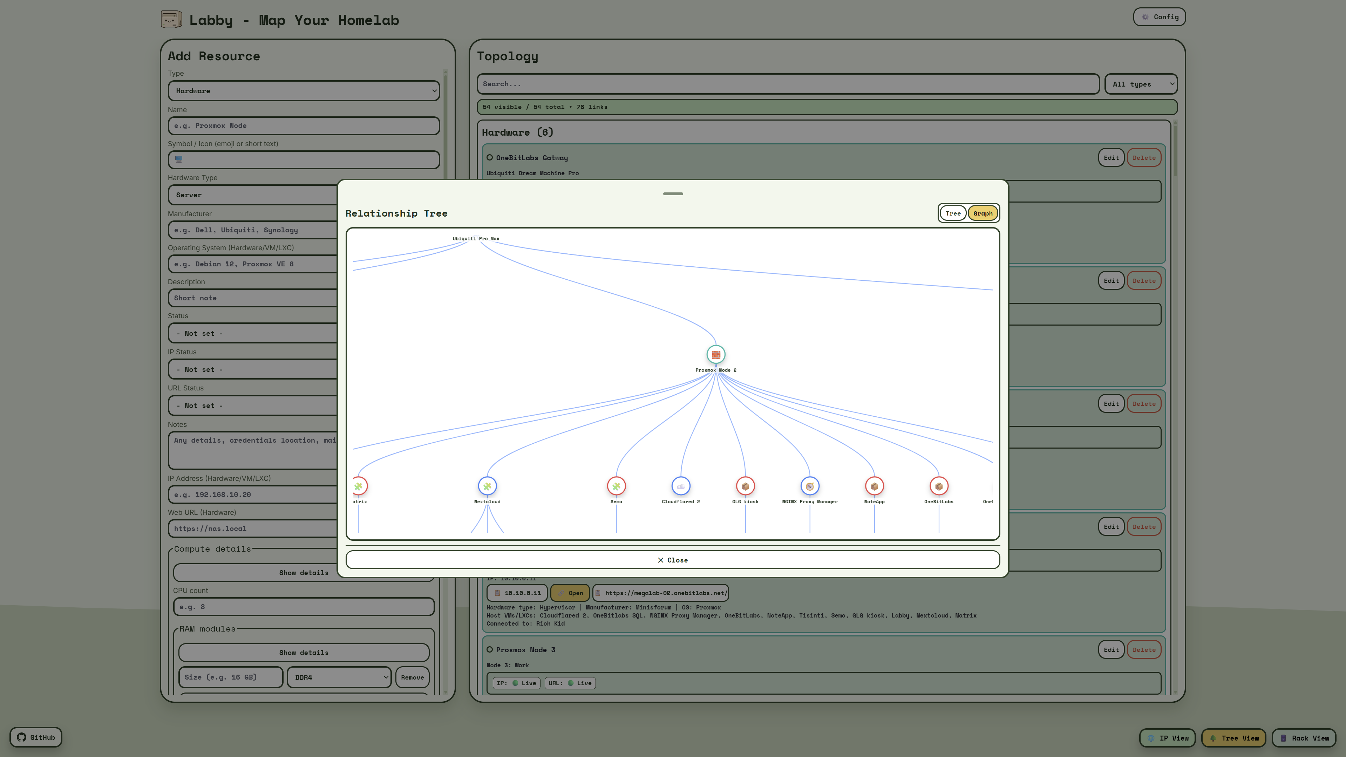Open the Rack View
Screen dimensions: 1346x757
coord(1304,738)
